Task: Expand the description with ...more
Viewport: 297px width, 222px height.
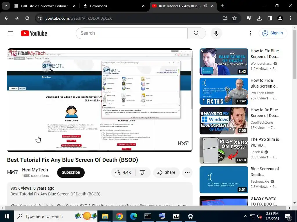Action: coord(183,205)
